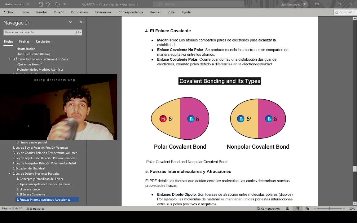Open the Diseño tab
The width and height of the screenshot is (357, 223).
pyautogui.click(x=59, y=12)
